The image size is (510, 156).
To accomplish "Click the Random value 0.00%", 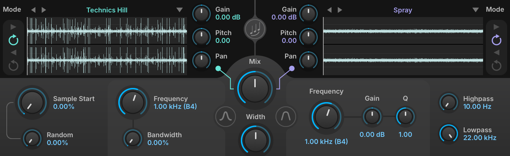I will tap(57, 143).
